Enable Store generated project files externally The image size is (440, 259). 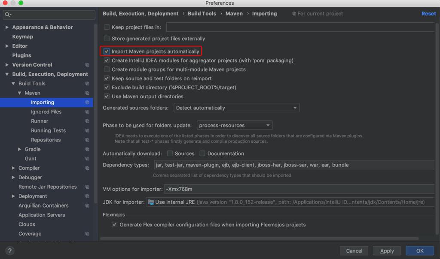(107, 38)
